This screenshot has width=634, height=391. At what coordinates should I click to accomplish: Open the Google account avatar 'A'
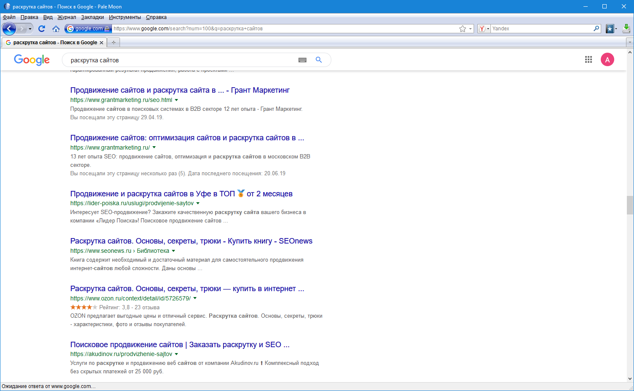pyautogui.click(x=607, y=60)
